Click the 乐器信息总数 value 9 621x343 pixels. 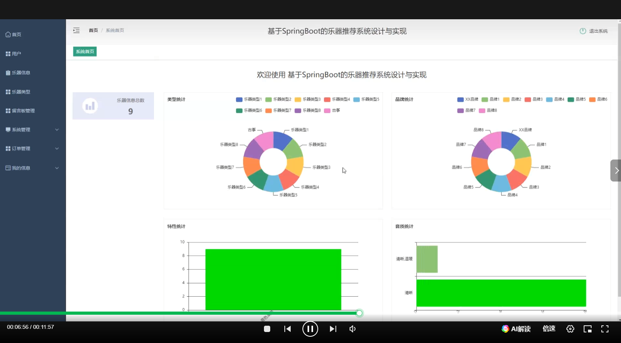tap(130, 112)
